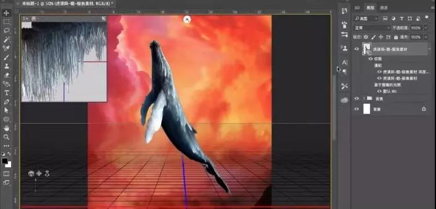Click the lock all layers button
Viewport: 436px width, 209px height.
click(x=396, y=37)
